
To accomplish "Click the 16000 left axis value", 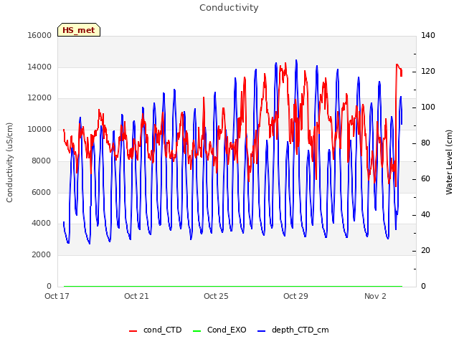I will tap(39, 35).
